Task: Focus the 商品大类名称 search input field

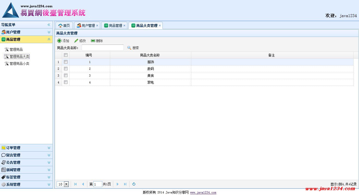Action: point(103,48)
